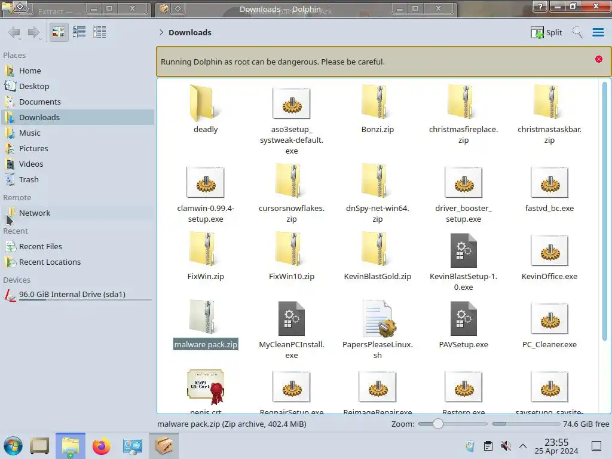Image resolution: width=612 pixels, height=459 pixels.
Task: Click the Zoom slider handle
Action: [x=438, y=424]
